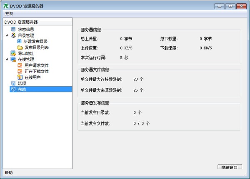This screenshot has height=179, width=250.
Task: Click the 在线管理 monitor icon
Action: pyautogui.click(x=13, y=60)
